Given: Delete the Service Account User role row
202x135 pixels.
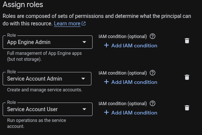Looking at the screenshot, I should 187,108.
